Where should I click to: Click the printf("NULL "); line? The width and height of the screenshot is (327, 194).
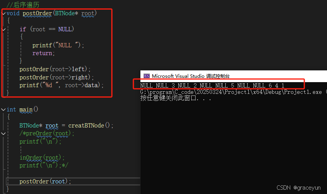pos(58,45)
